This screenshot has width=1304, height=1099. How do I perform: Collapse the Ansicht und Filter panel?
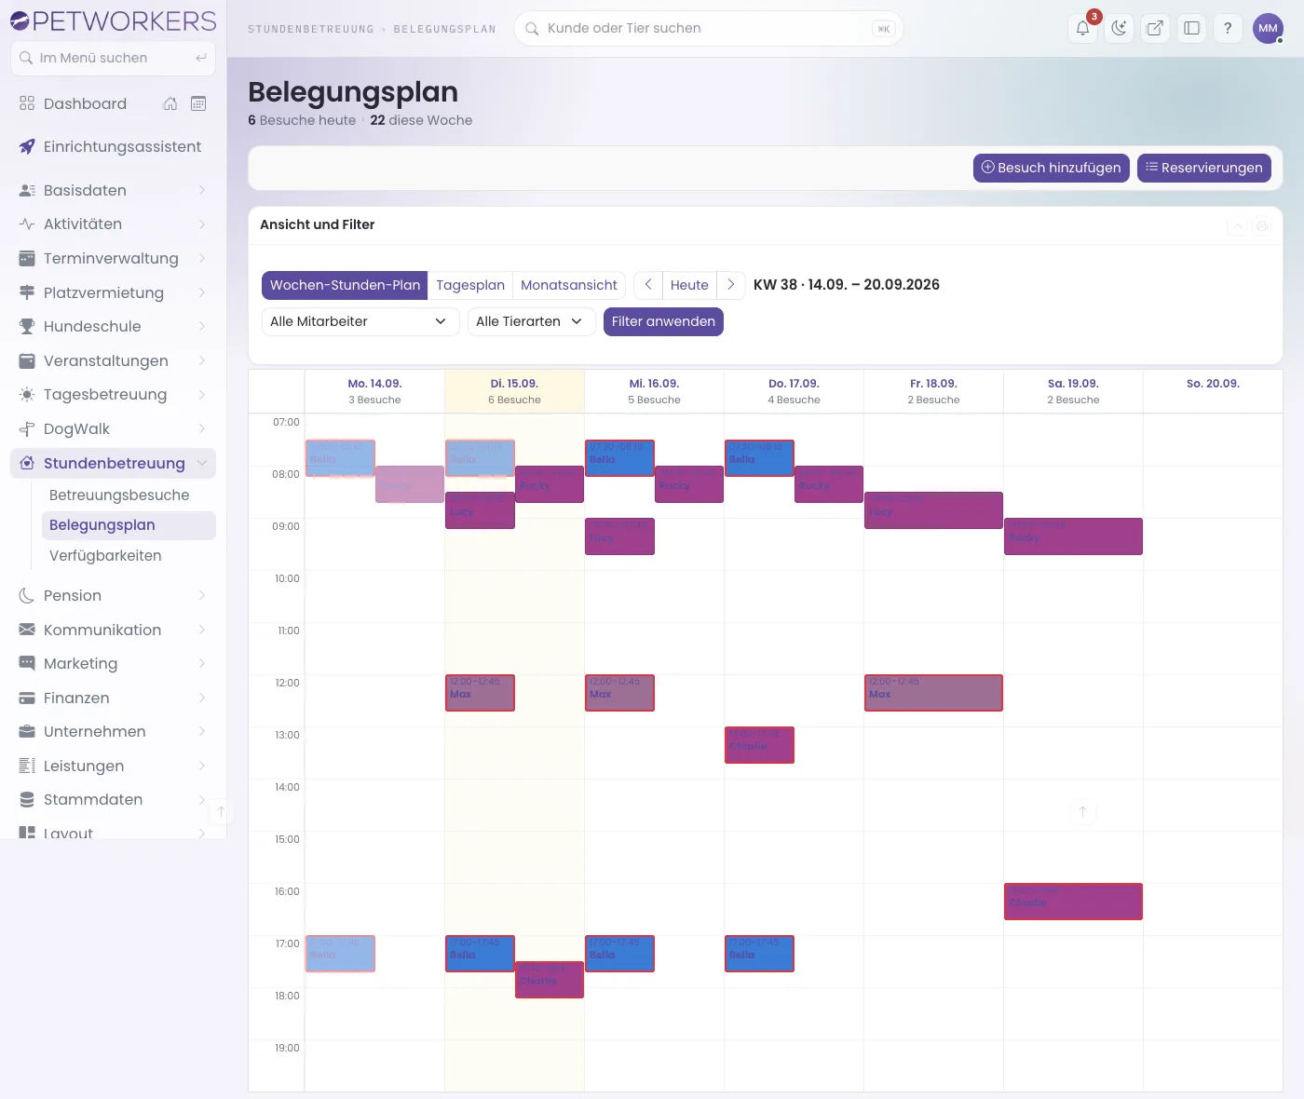[x=1237, y=225]
